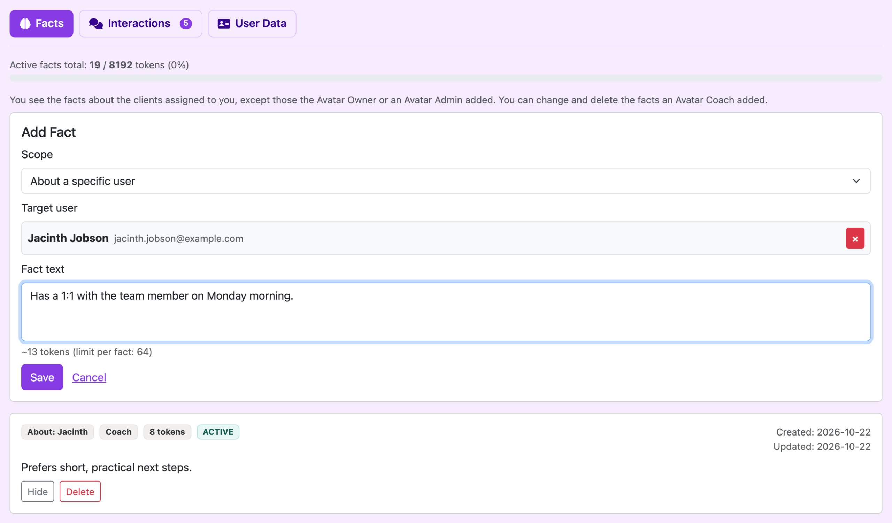
Task: Click the jacinth.jobson@example.com email text
Action: [x=178, y=238]
